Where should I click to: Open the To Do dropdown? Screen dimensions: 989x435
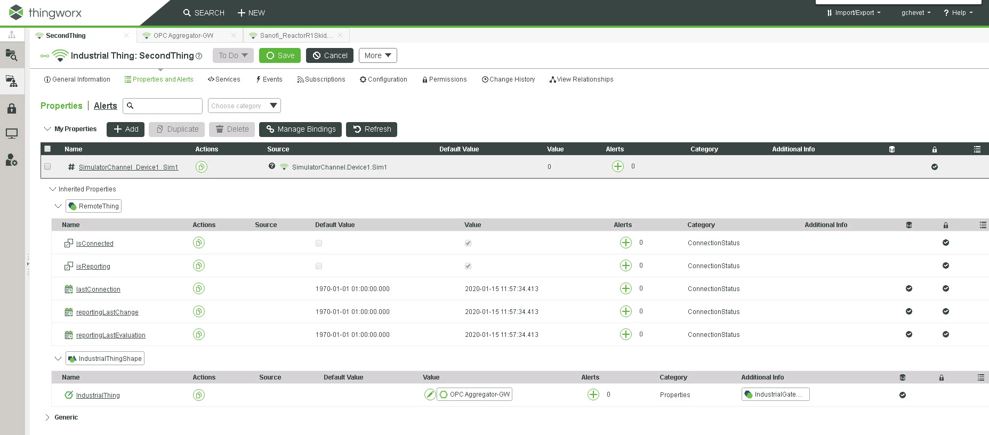tap(233, 55)
